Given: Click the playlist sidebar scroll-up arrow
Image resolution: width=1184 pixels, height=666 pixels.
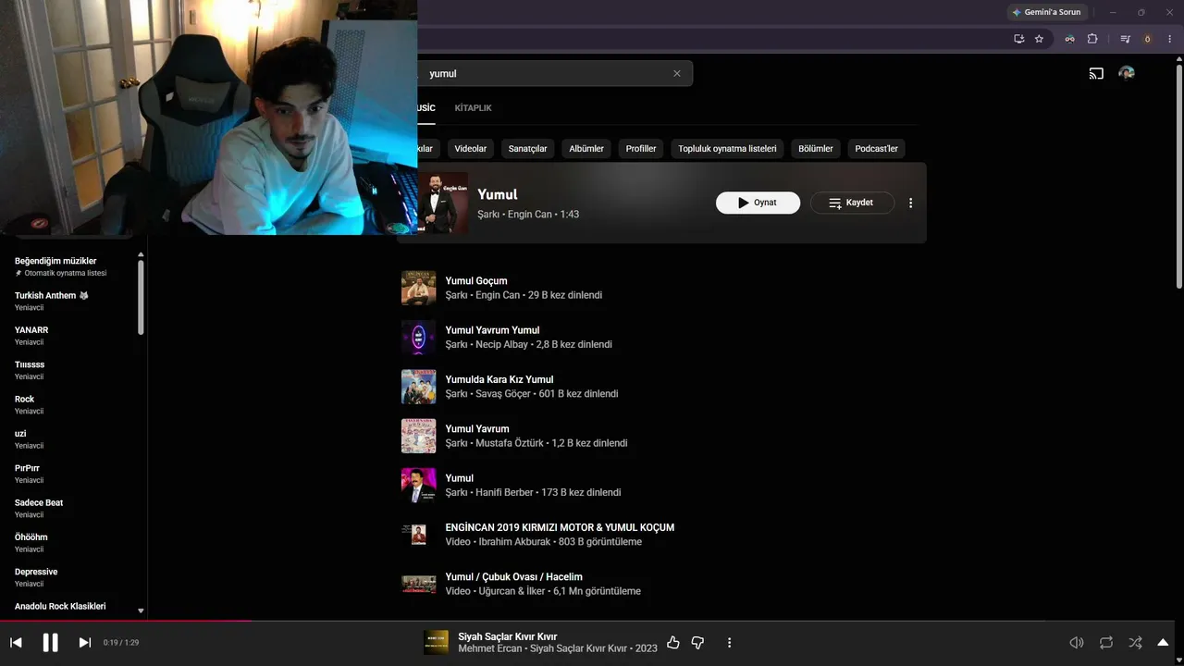Looking at the screenshot, I should tap(141, 254).
